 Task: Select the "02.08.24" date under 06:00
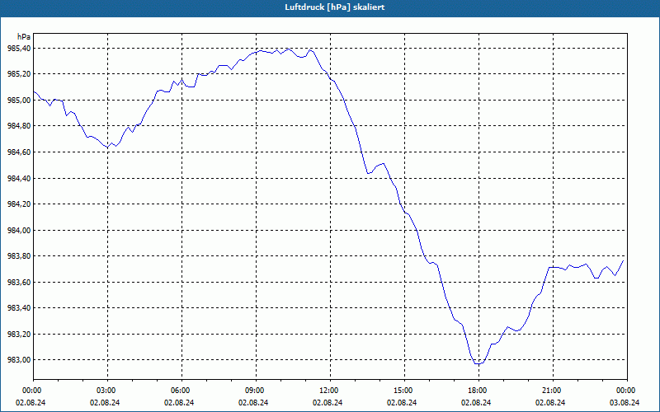click(x=179, y=402)
